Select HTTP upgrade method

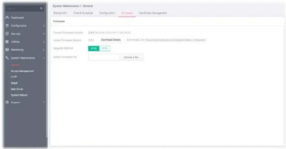pyautogui.click(x=94, y=49)
